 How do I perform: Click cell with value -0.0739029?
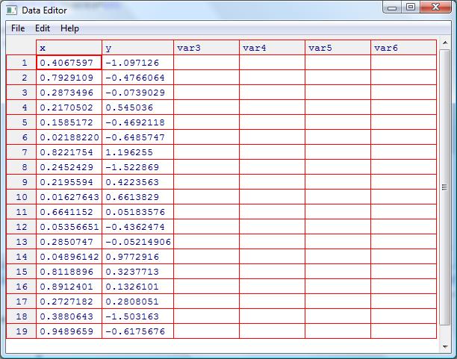pyautogui.click(x=138, y=93)
